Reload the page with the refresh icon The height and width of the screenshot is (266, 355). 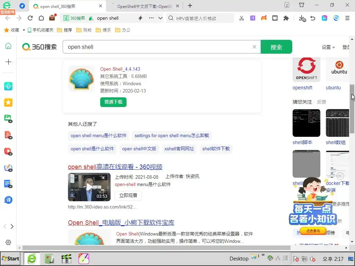pyautogui.click(x=30, y=18)
